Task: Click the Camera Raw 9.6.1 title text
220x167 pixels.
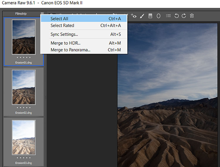Action: tap(18, 3)
